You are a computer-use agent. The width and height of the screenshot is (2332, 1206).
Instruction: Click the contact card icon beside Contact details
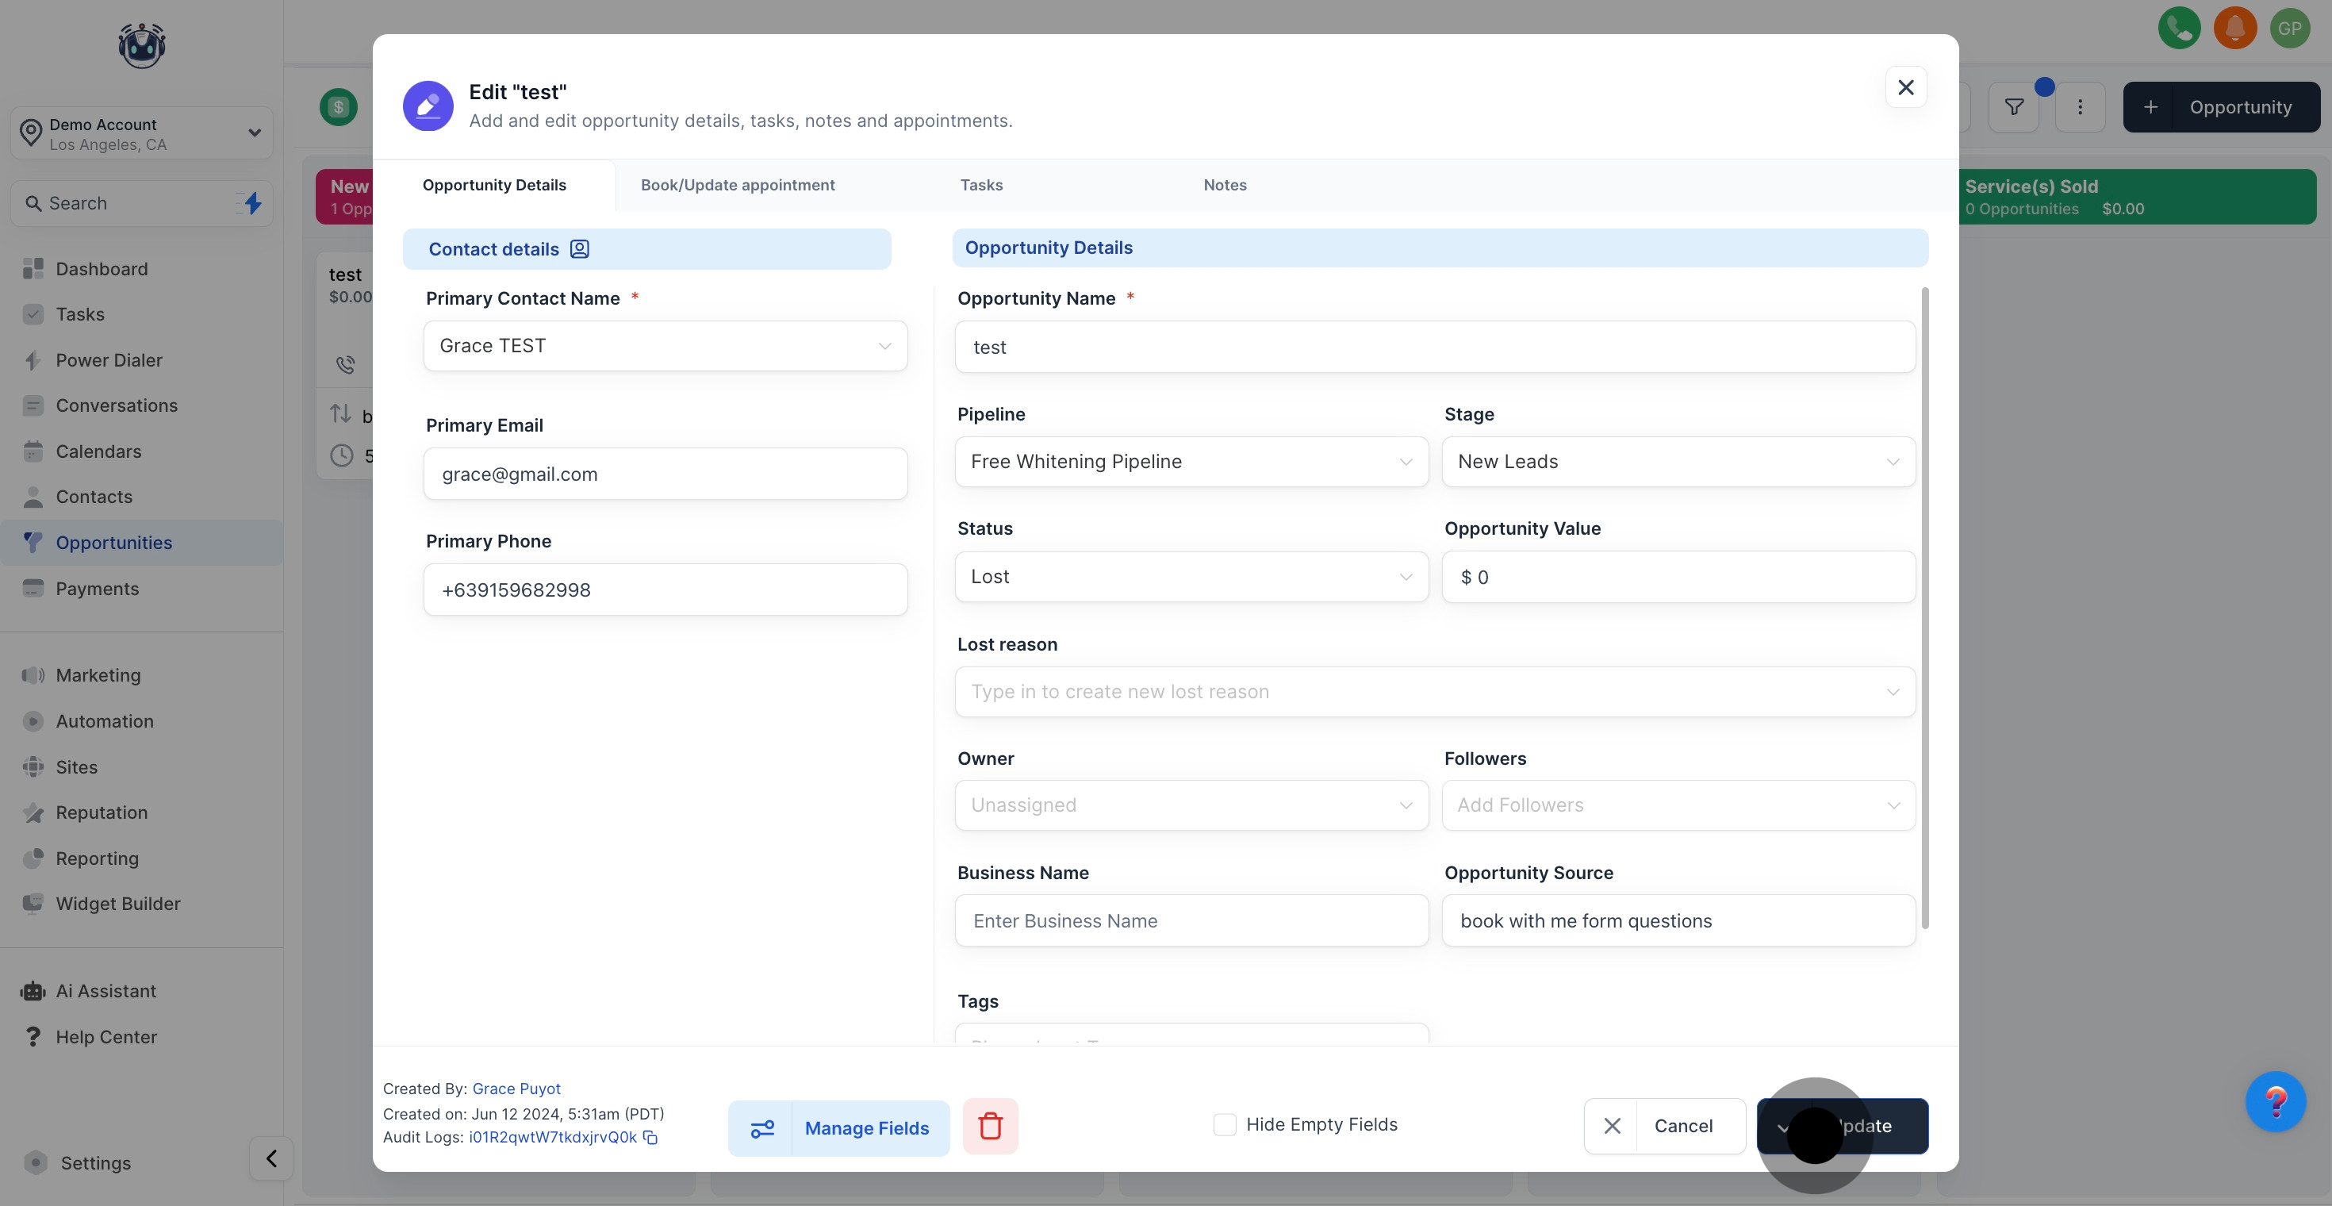tap(579, 249)
